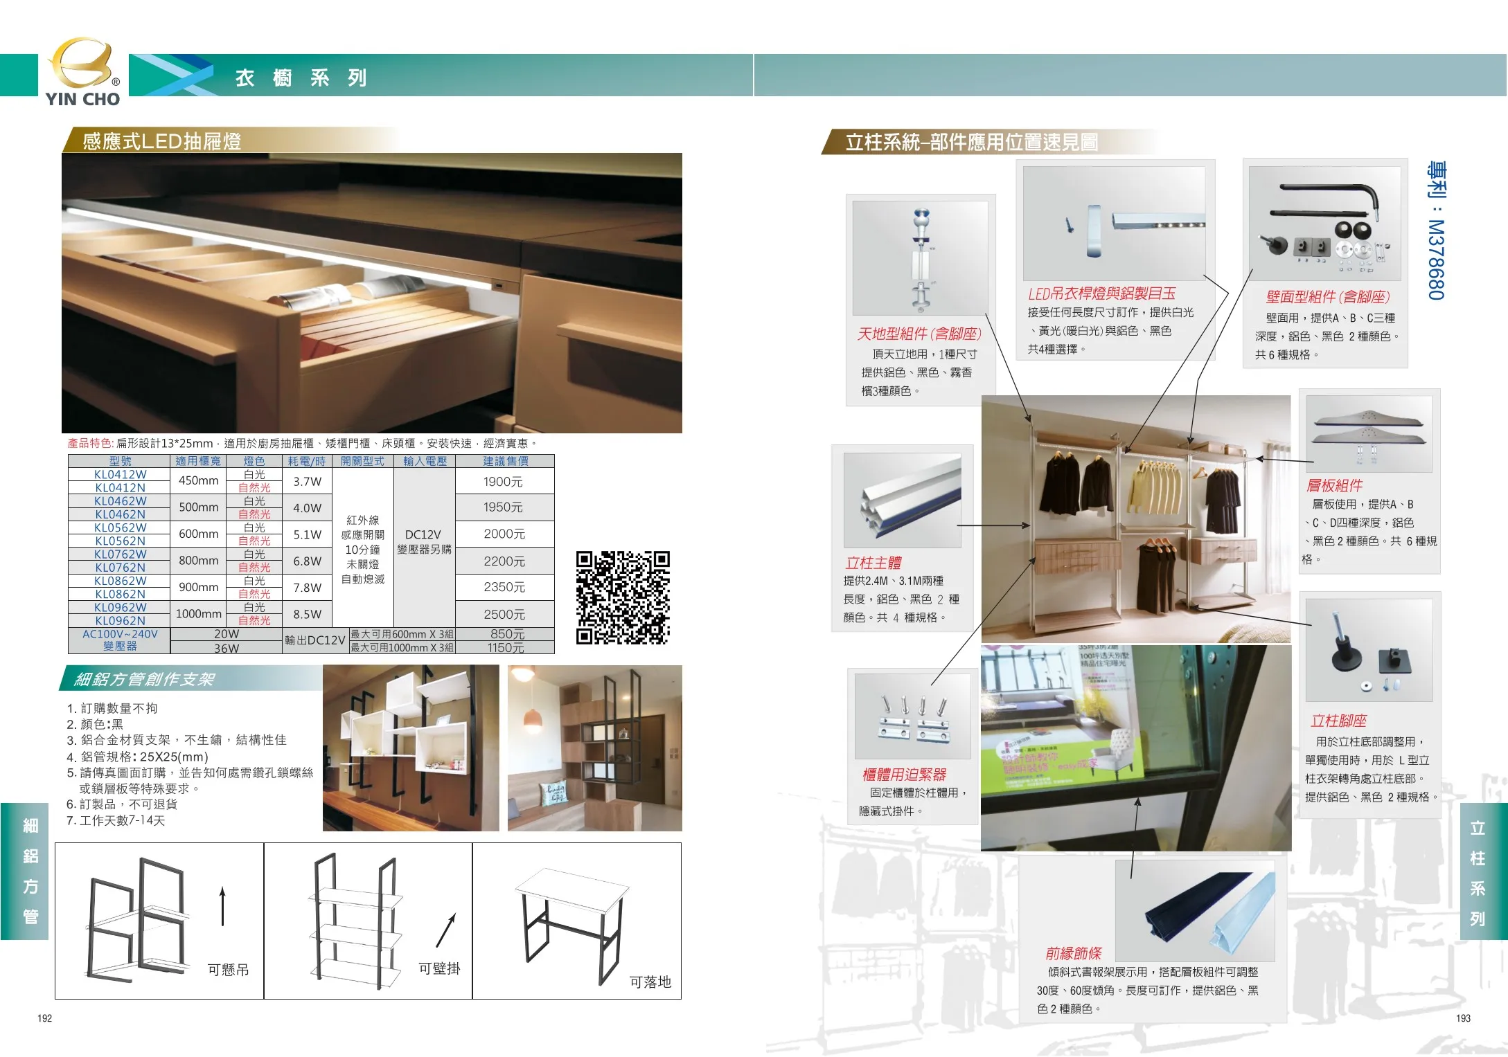Screen dimensions: 1508x1057
Task: Click the 紅外線感應開關 switch type cell
Action: [363, 548]
